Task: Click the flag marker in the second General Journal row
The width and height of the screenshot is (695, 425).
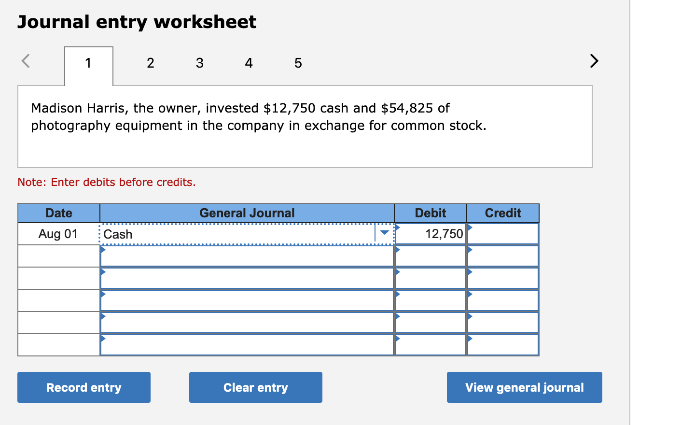Action: pyautogui.click(x=102, y=250)
